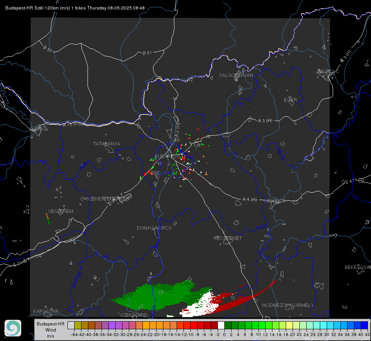
Task: Pick the cyan legend swatch labelled 28
Action: pos(324,325)
